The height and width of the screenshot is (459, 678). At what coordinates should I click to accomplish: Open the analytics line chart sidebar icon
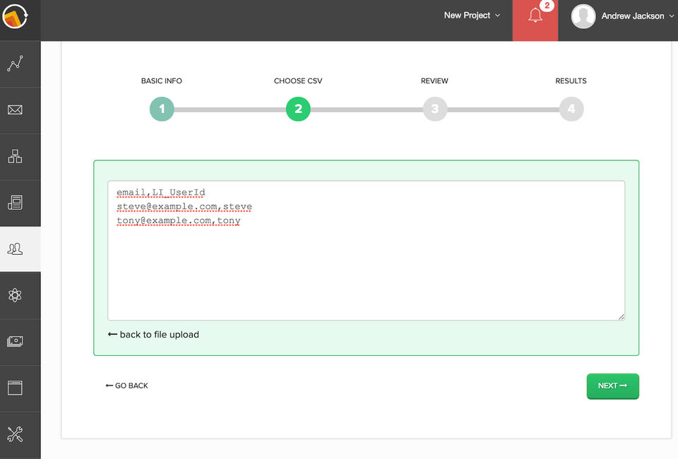(x=15, y=64)
